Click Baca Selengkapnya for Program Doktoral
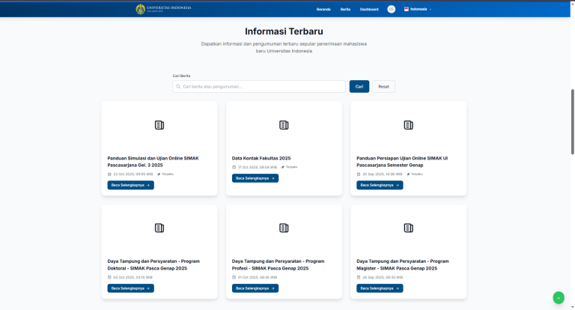Screen dimensions: 575x310 (x=131, y=288)
